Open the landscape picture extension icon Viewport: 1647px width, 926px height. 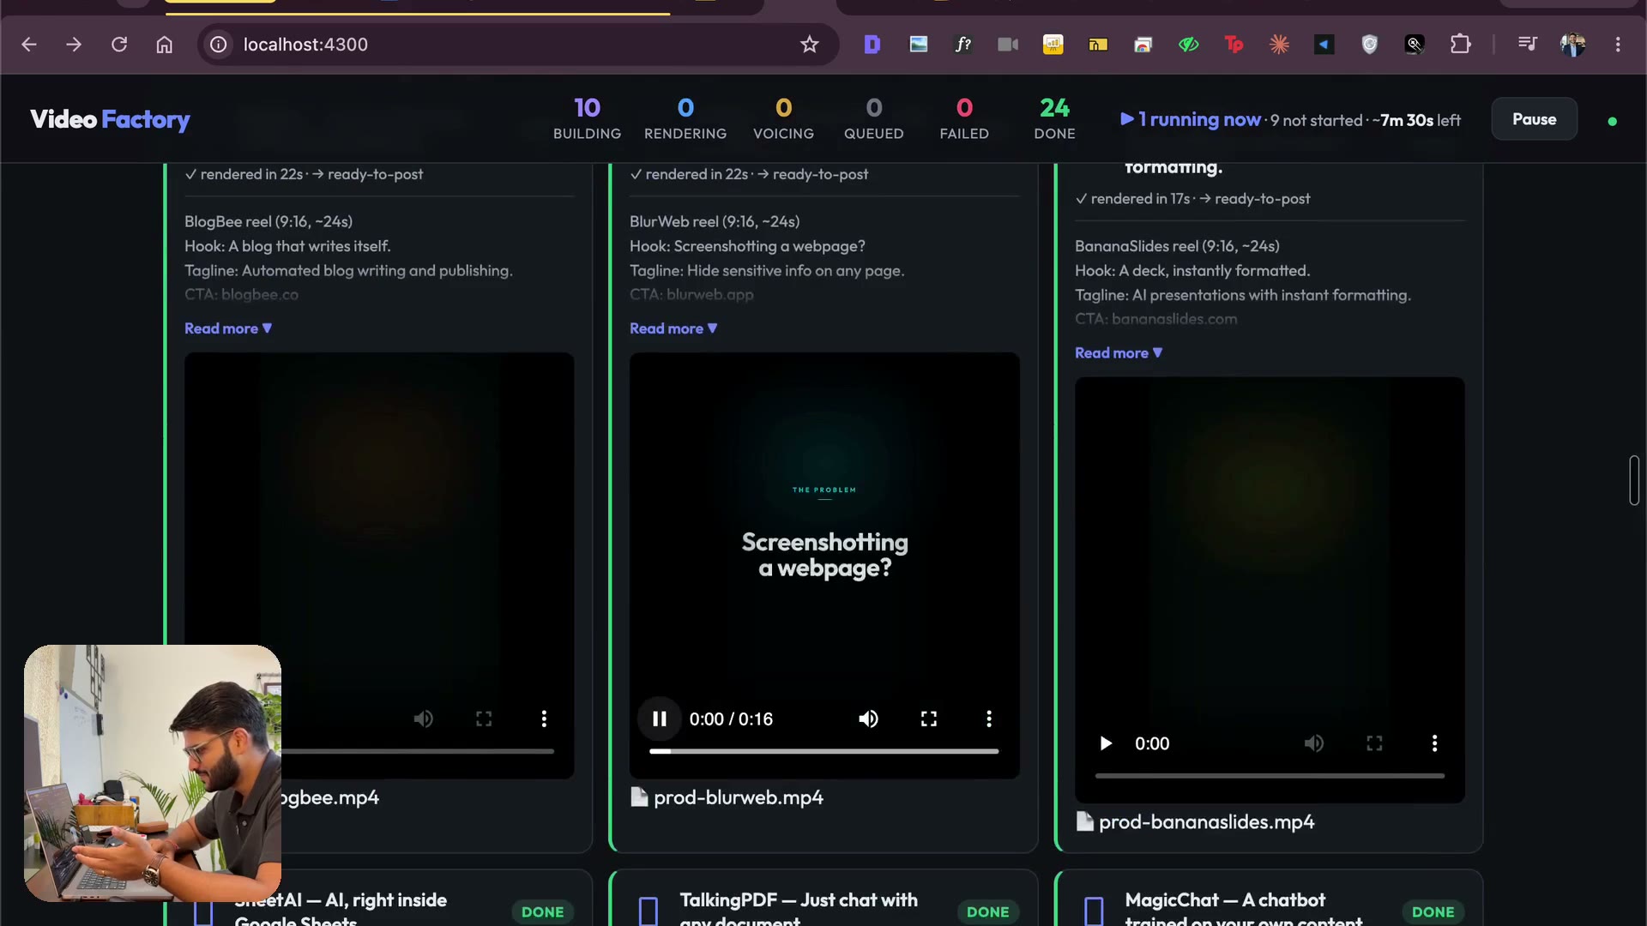click(919, 45)
